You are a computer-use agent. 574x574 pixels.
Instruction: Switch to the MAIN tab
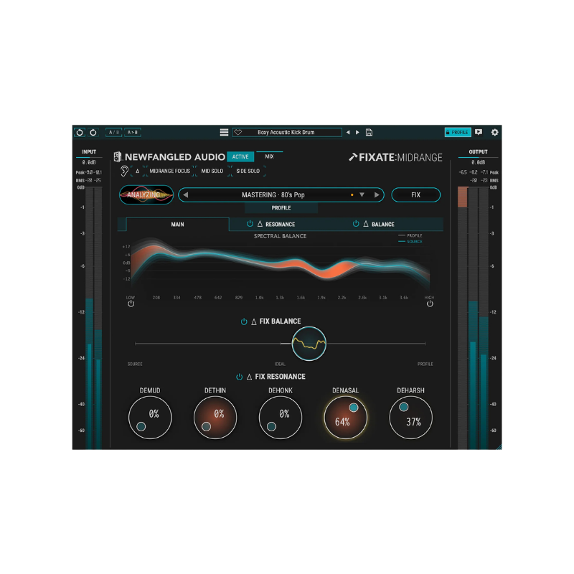point(177,225)
